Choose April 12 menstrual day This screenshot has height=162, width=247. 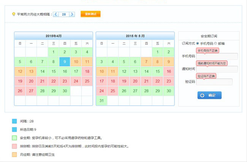point(20,71)
